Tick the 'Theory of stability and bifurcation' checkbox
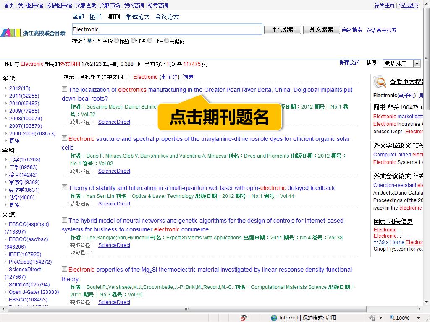430x322 pixels. click(x=64, y=187)
